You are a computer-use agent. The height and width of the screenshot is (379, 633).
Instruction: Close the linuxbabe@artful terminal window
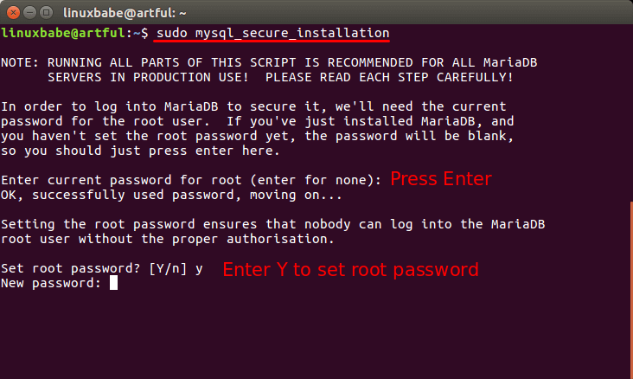[11, 10]
